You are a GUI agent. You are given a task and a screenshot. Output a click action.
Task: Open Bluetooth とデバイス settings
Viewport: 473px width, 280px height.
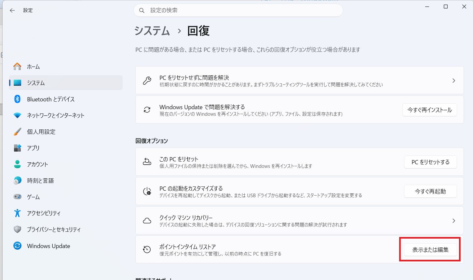66,99
